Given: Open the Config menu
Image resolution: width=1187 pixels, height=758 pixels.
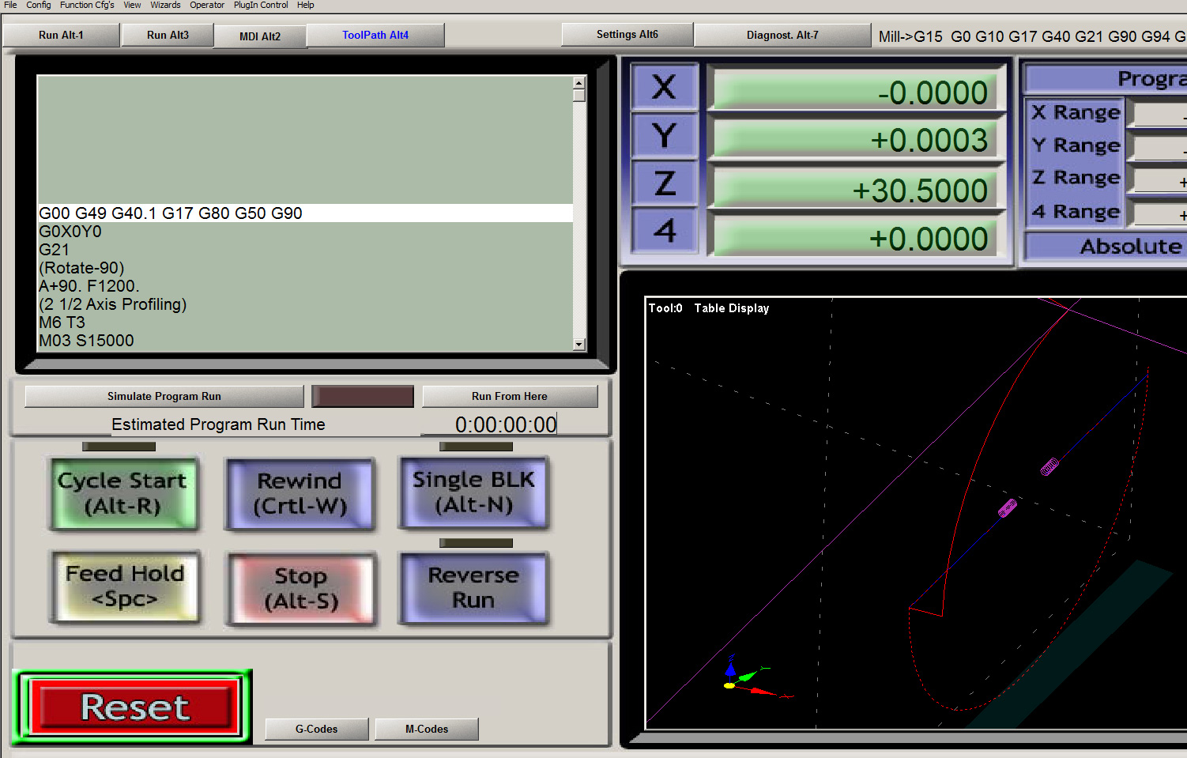Looking at the screenshot, I should click(x=38, y=5).
